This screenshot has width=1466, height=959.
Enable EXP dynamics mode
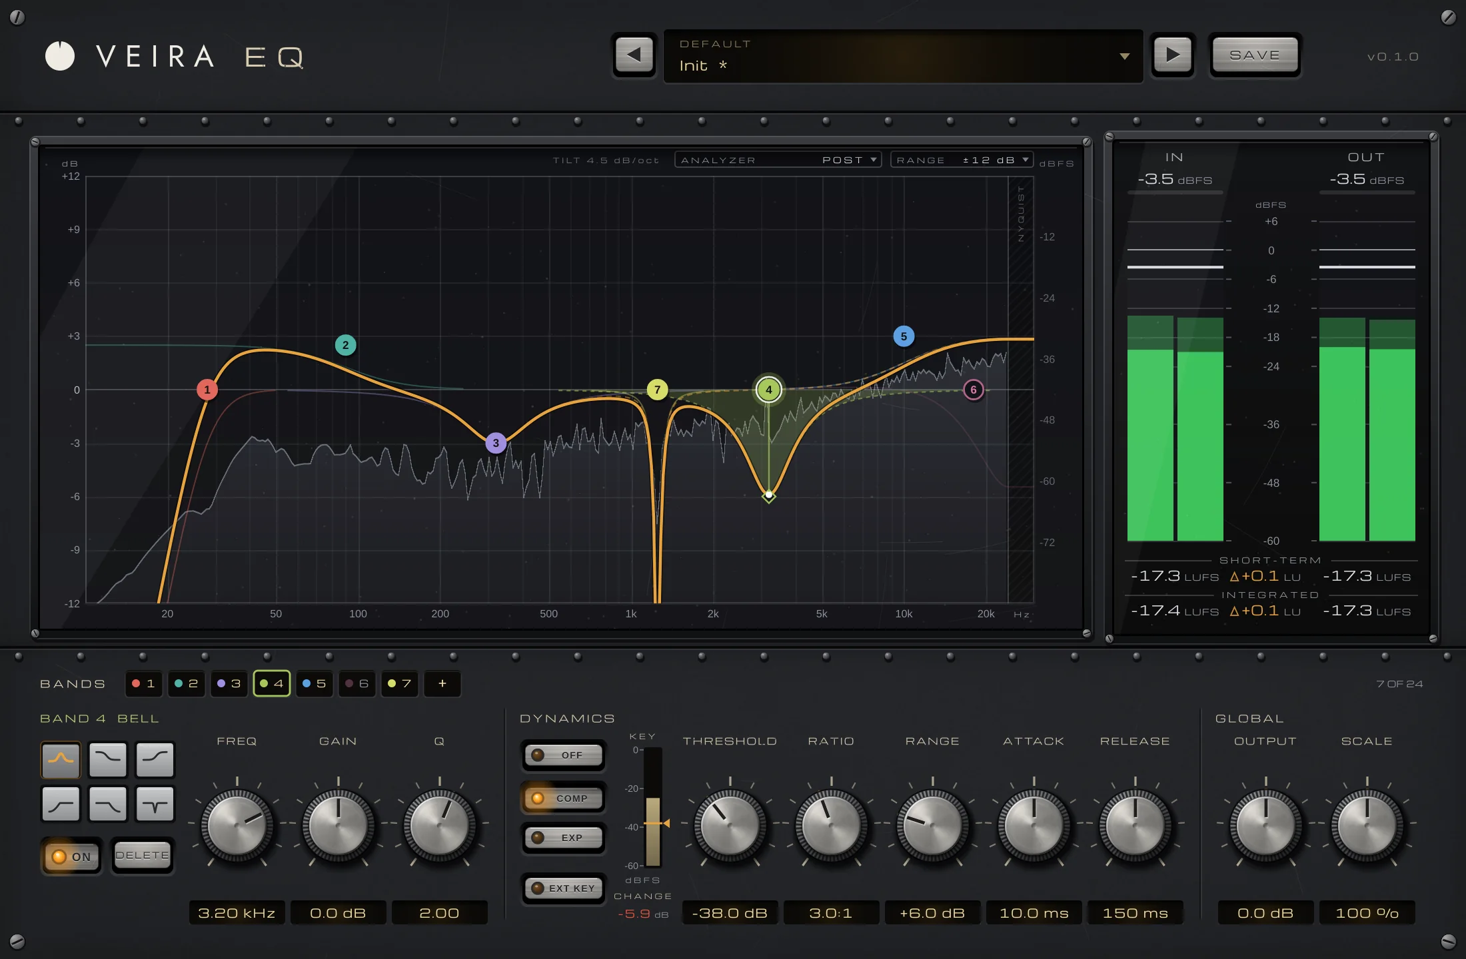(563, 838)
